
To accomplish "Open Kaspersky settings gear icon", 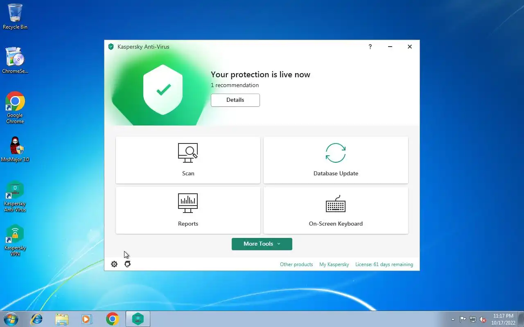I will [114, 264].
